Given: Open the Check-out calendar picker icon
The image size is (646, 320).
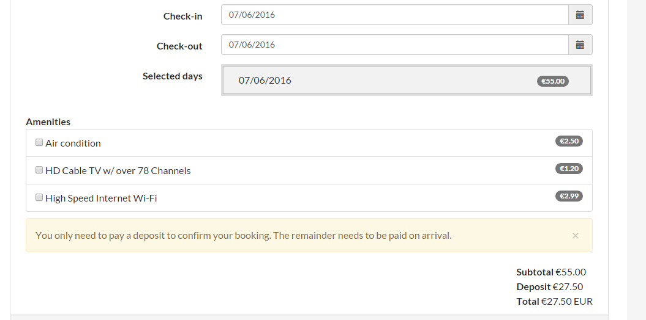Looking at the screenshot, I should point(580,45).
